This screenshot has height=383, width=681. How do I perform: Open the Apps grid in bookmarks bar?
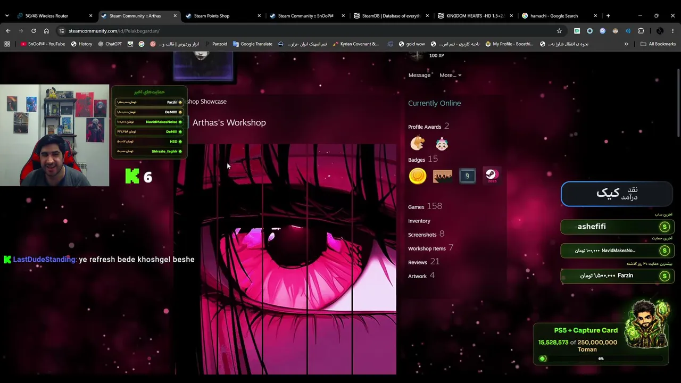[x=7, y=44]
